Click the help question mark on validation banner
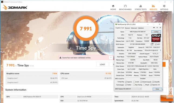The height and width of the screenshot is (103, 174). coord(111,58)
